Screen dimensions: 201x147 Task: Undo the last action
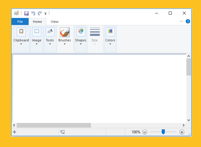click(x=33, y=13)
